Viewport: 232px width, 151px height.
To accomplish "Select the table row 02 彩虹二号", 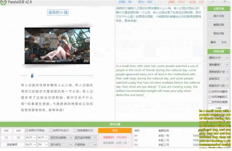I will [x=166, y=140].
